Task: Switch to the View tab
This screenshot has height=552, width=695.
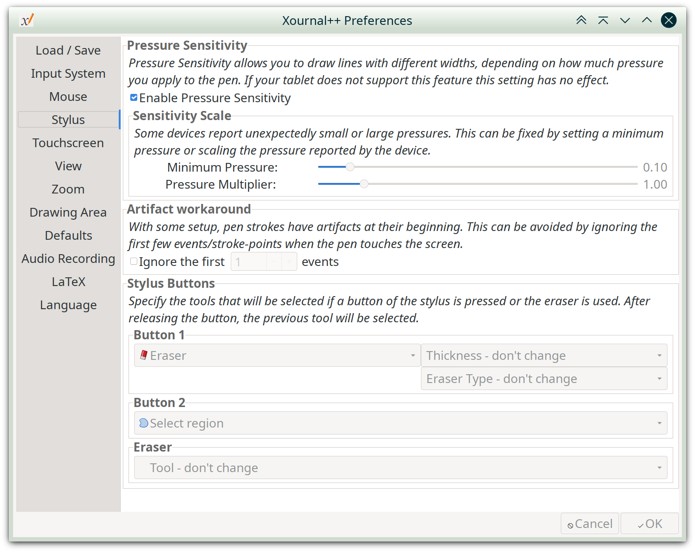Action: (x=68, y=166)
